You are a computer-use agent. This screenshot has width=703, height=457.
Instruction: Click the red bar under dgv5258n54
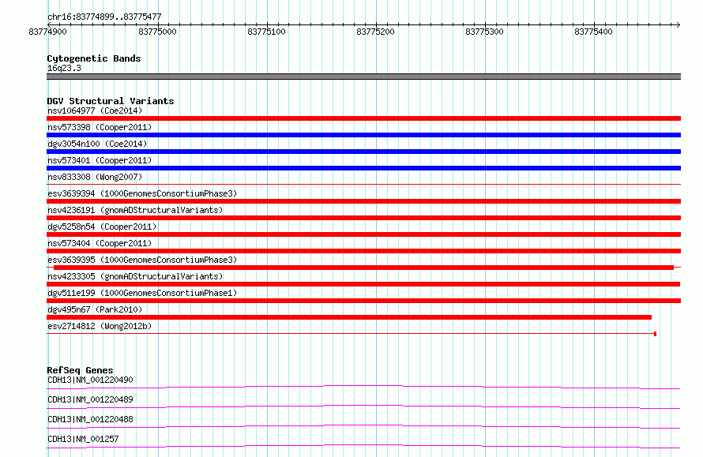tap(363, 234)
